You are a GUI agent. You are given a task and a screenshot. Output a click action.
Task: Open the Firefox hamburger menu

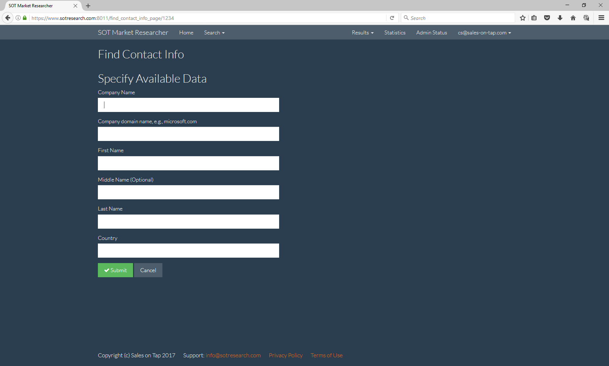[x=601, y=18]
